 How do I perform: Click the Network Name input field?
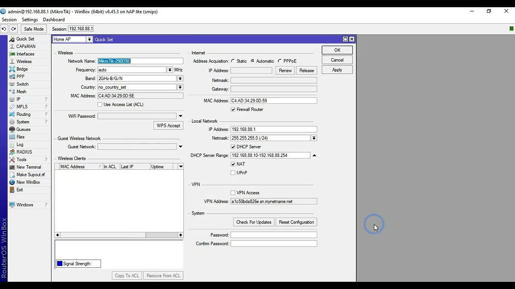tap(140, 61)
